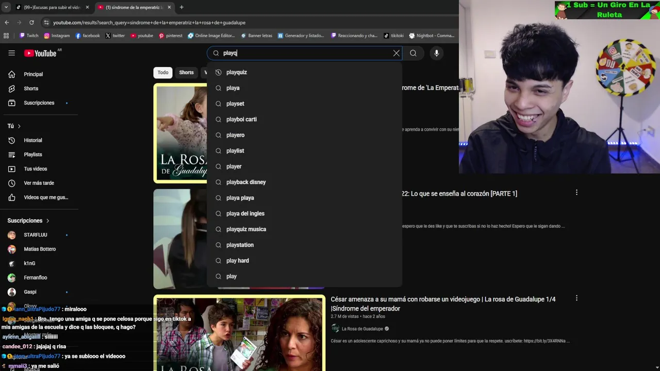Clear the search box with X icon
660x371 pixels.
(397, 53)
